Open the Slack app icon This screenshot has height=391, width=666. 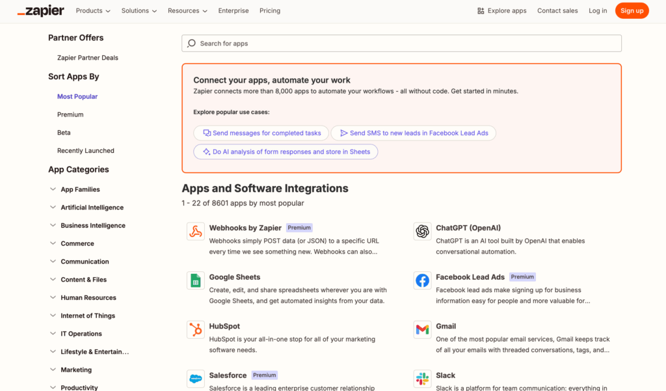(423, 379)
